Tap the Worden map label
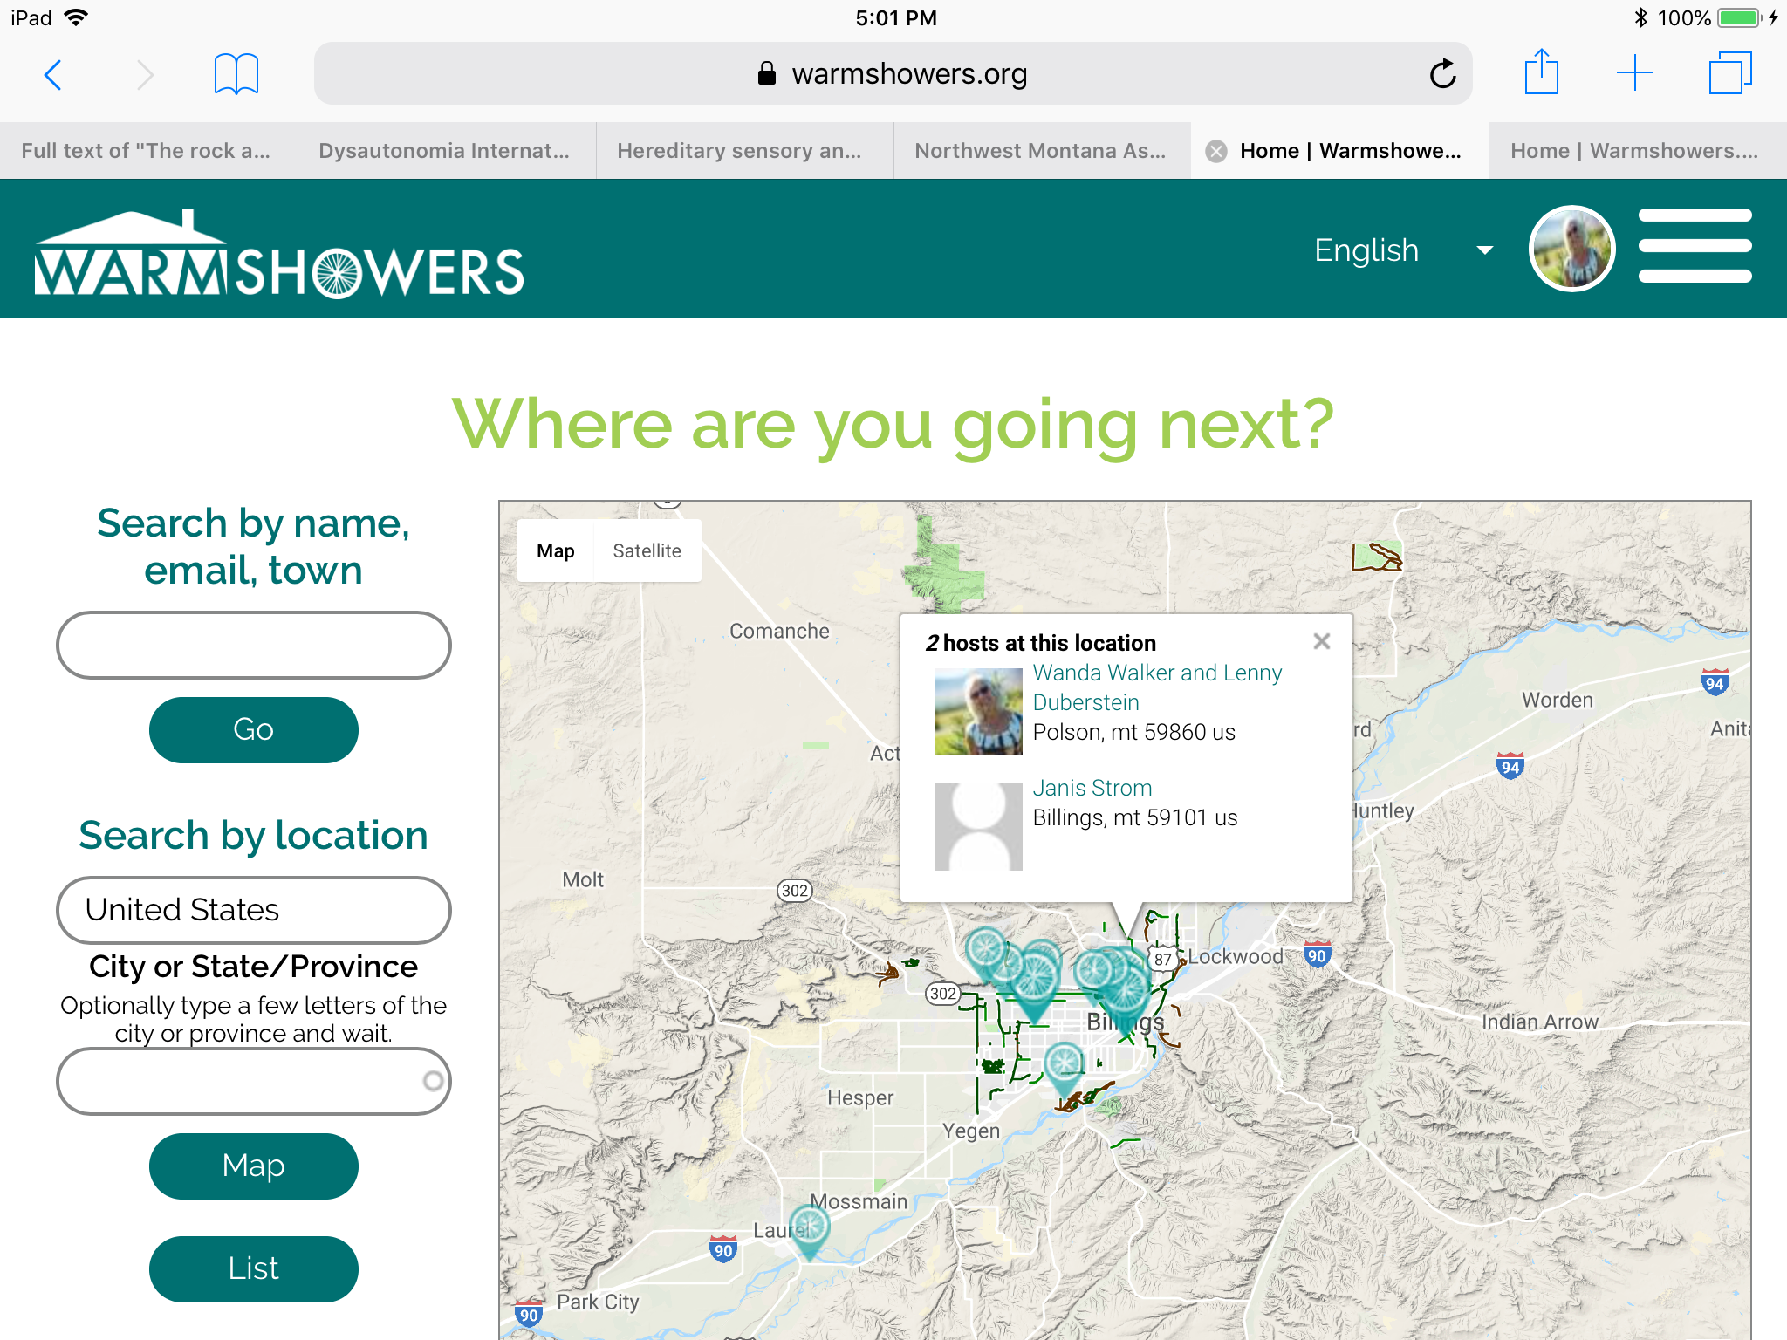Image resolution: width=1787 pixels, height=1340 pixels. pos(1558,700)
